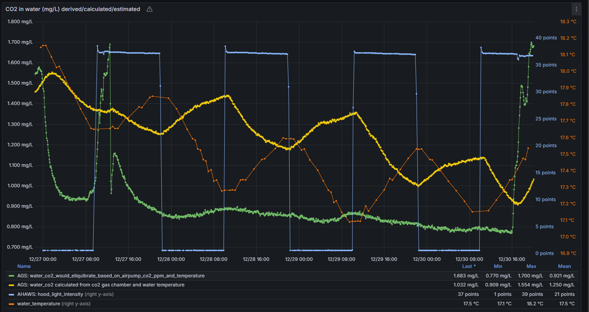589x312 pixels.
Task: Open color picker for green eliquibrate series
Action: pyautogui.click(x=11, y=276)
